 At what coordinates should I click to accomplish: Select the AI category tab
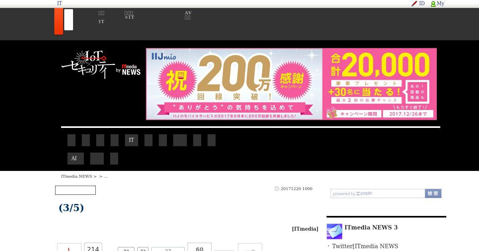coord(75,159)
